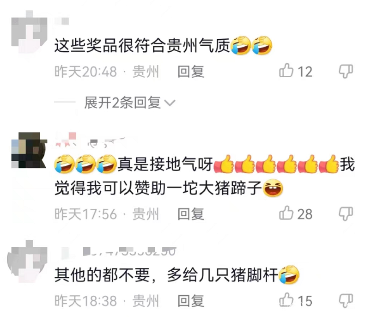365x317 pixels.
Task: Like the comment posted at 20:48
Action: [x=286, y=71]
